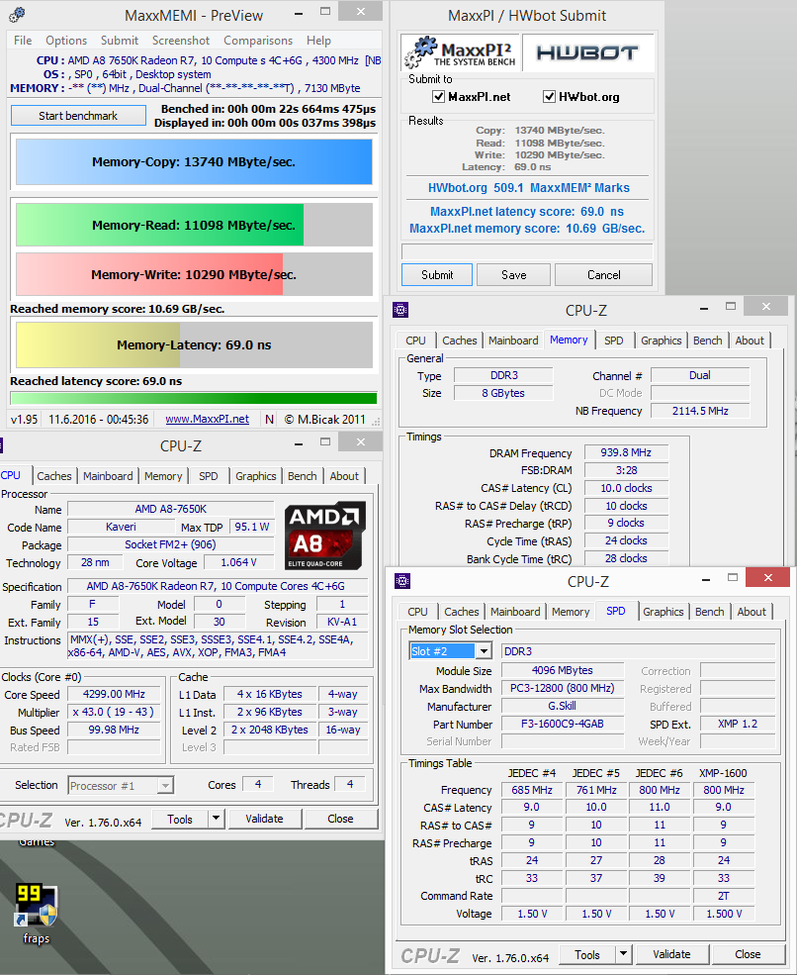Click the Submit button in HWbot Submit
Viewport: 797px width, 975px height.
point(437,275)
